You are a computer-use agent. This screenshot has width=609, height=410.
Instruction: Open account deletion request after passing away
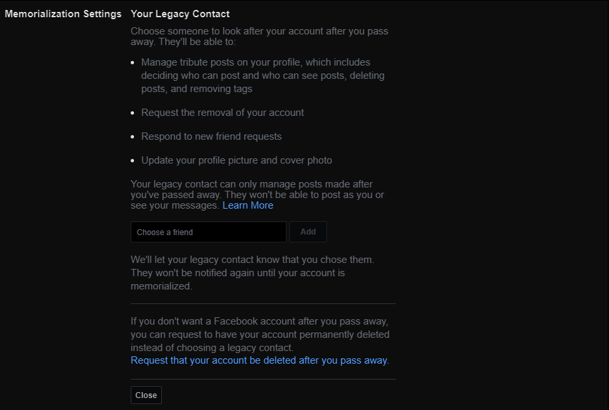point(259,360)
